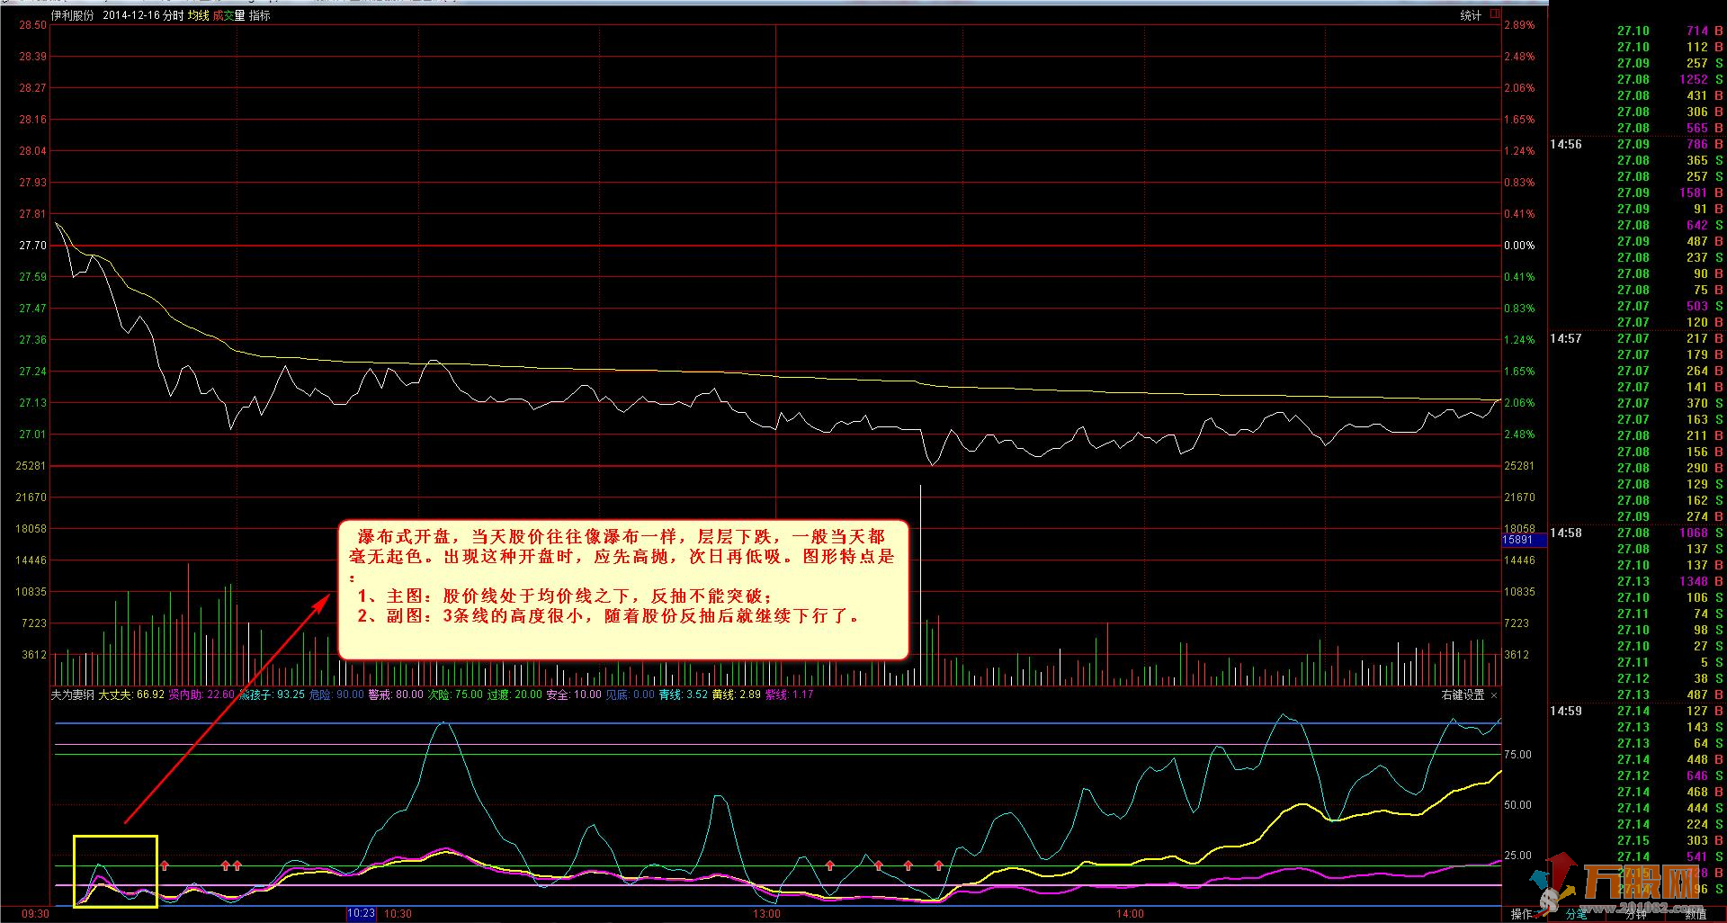Switch to the 分笔 tab
Screen dimensions: 1727x923
1577,914
